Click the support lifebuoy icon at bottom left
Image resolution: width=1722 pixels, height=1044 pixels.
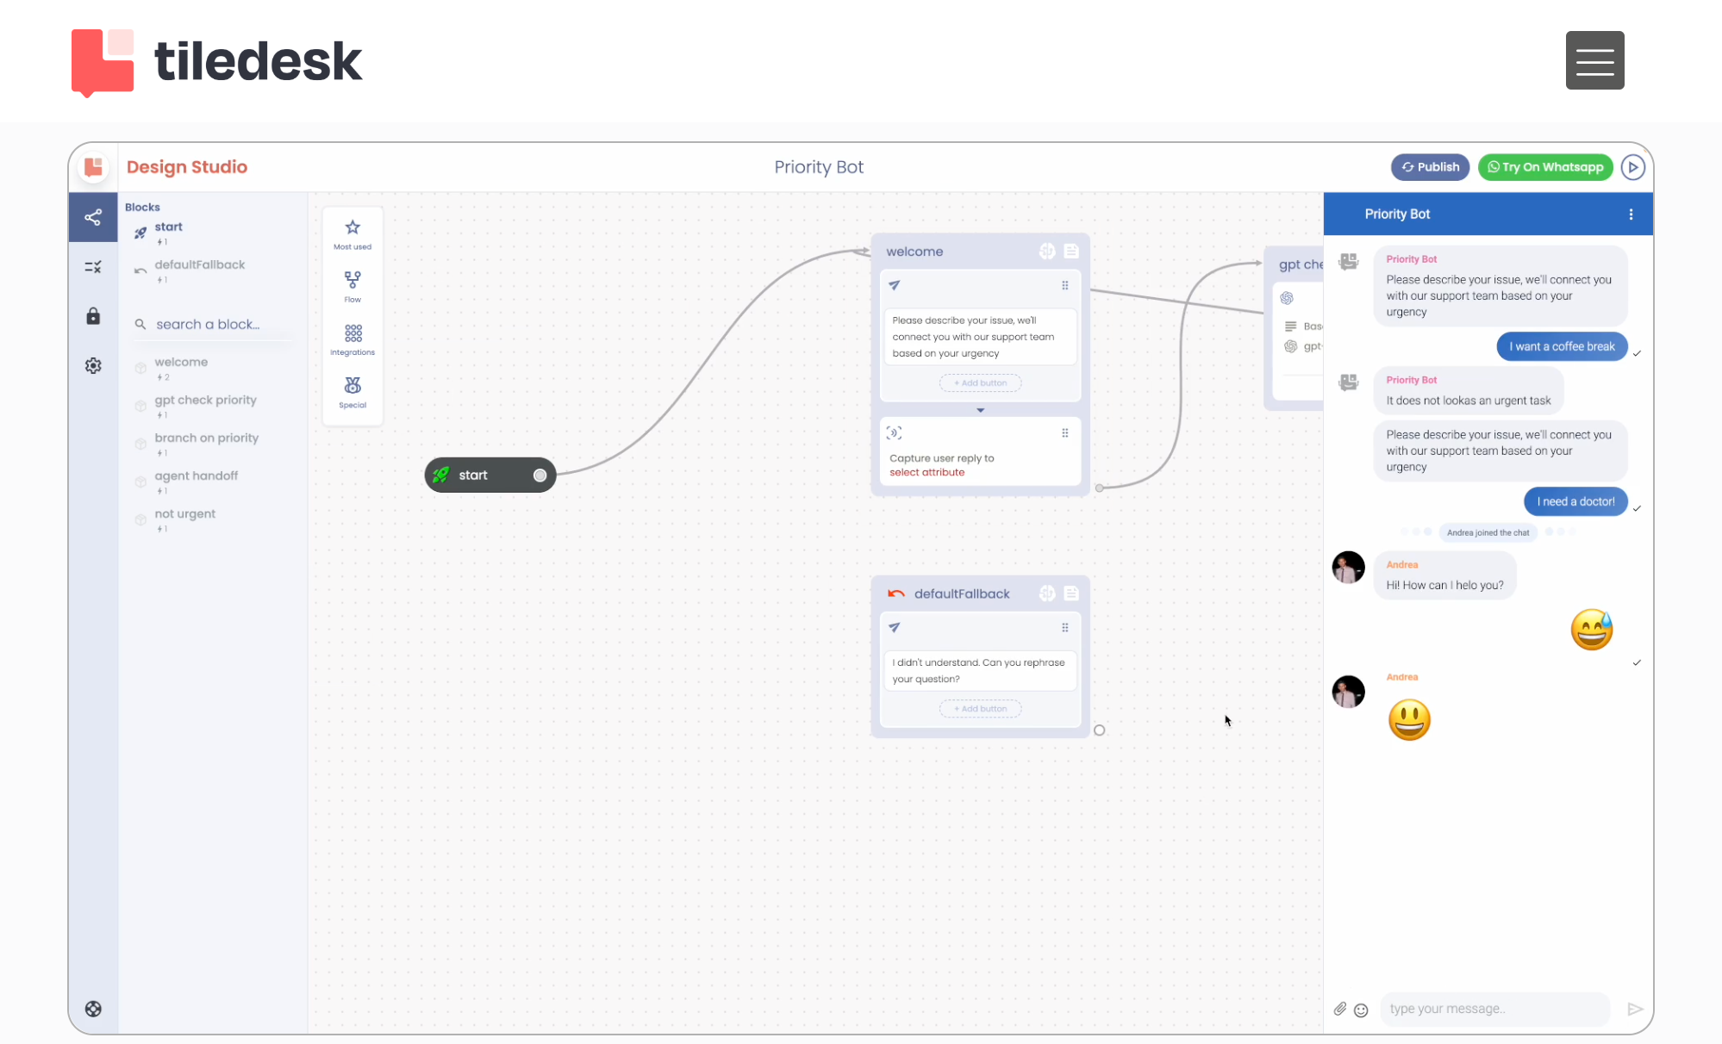pos(93,1009)
